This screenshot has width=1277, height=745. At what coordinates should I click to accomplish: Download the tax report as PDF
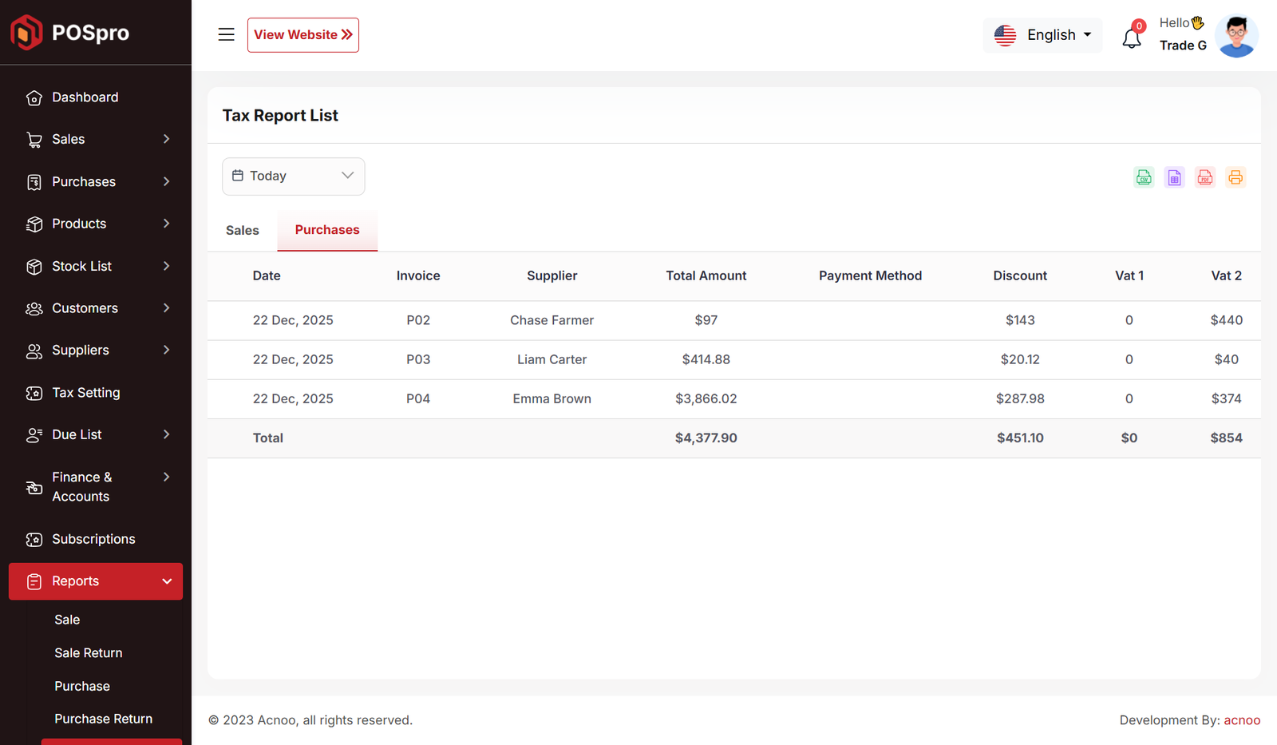[1205, 177]
